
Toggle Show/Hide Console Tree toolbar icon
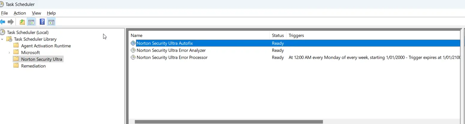[x=31, y=22]
